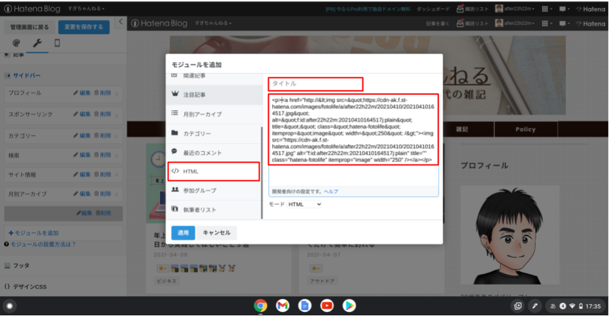Screen dimensions: 611x318
Task: Open the モード HTML dropdown
Action: coord(304,204)
